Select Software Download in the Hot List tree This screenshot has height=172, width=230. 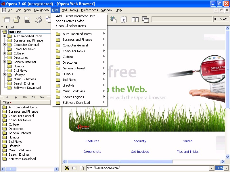pyautogui.click(x=27, y=88)
